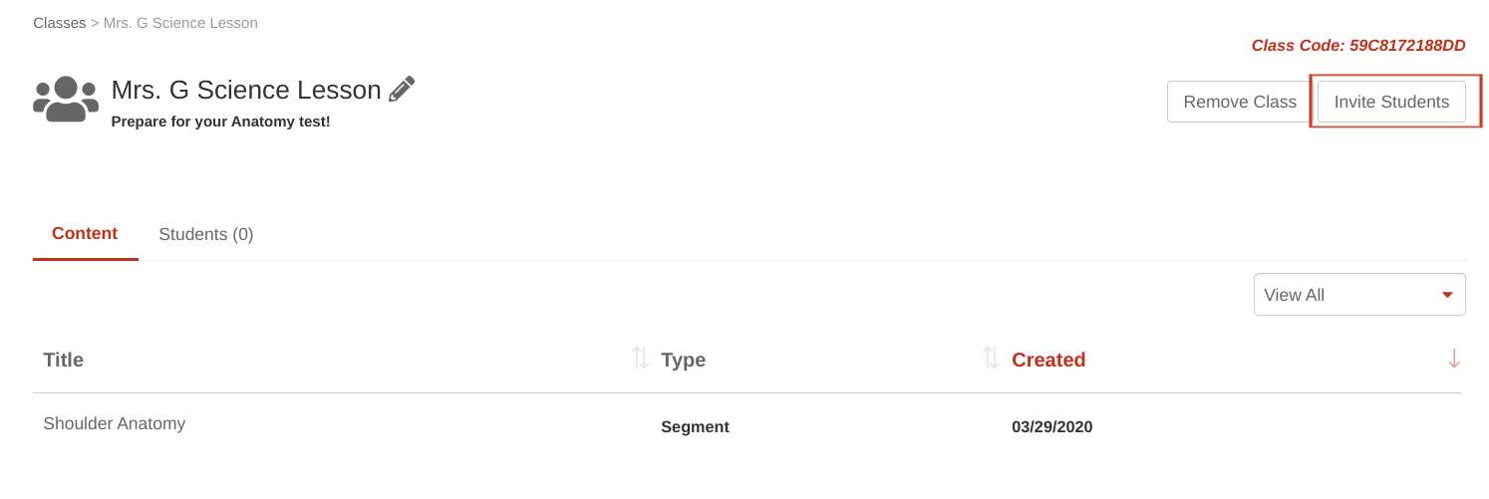
Task: Open the Shoulder Anatomy item
Action: [115, 423]
